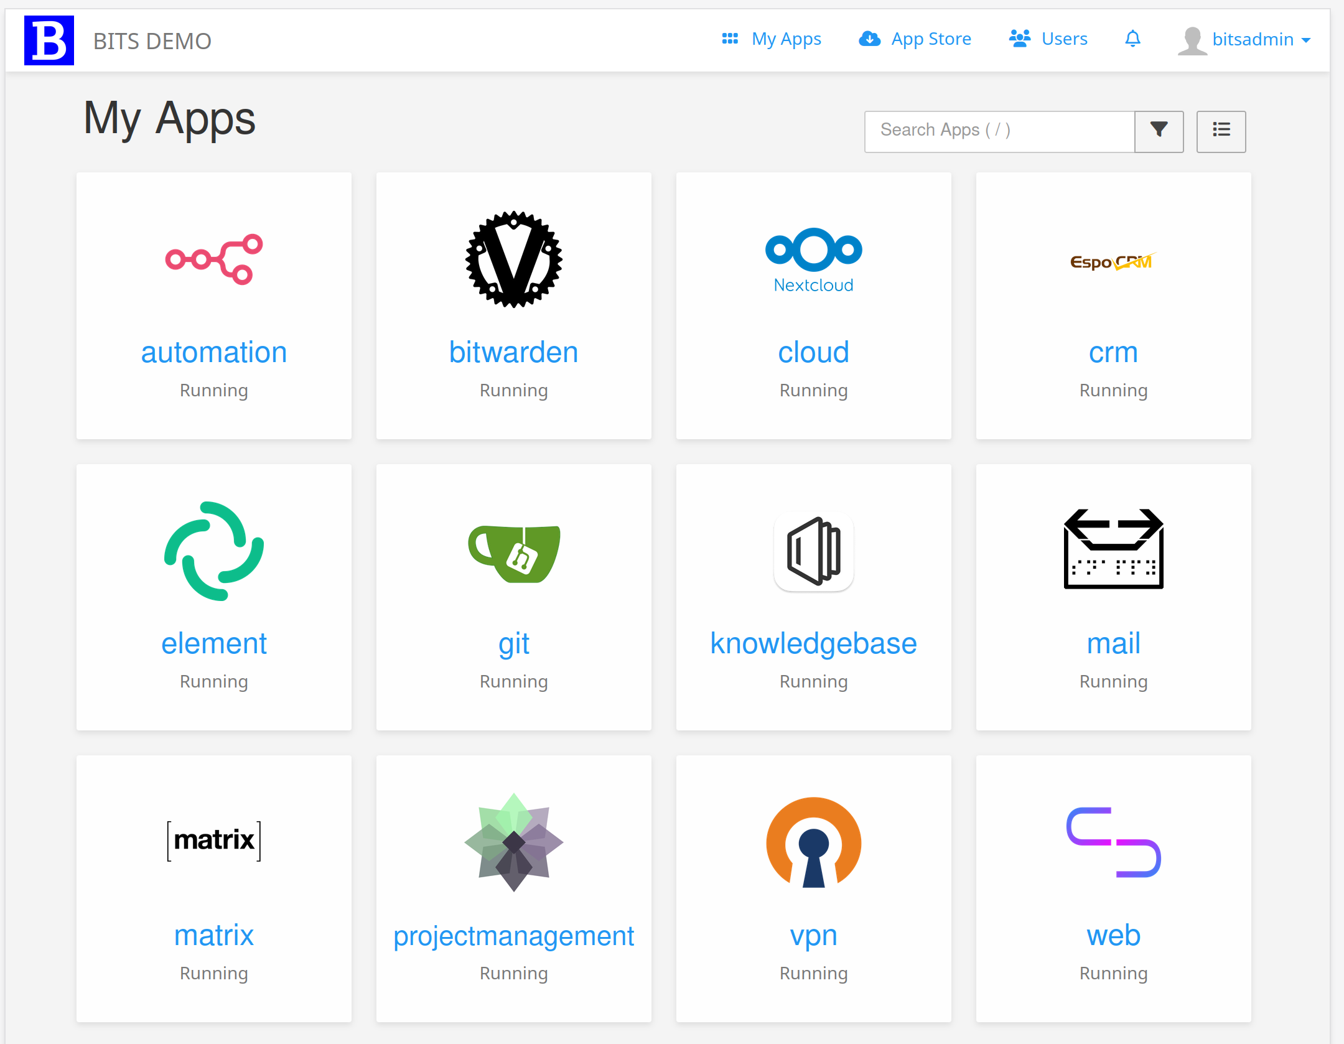The height and width of the screenshot is (1044, 1344).
Task: Click the bitsadmin avatar icon
Action: [x=1192, y=40]
